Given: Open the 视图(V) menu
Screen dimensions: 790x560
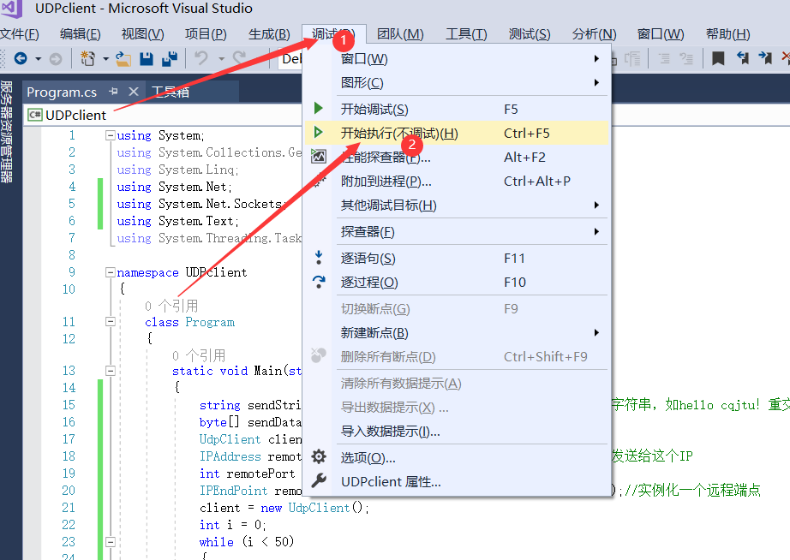Looking at the screenshot, I should [x=142, y=34].
